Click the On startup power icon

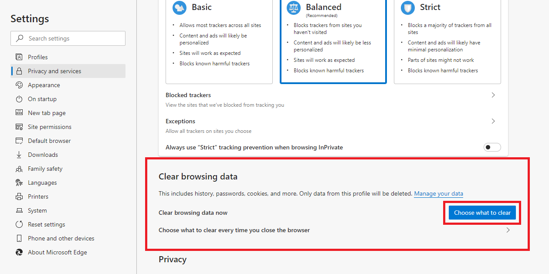(x=19, y=99)
